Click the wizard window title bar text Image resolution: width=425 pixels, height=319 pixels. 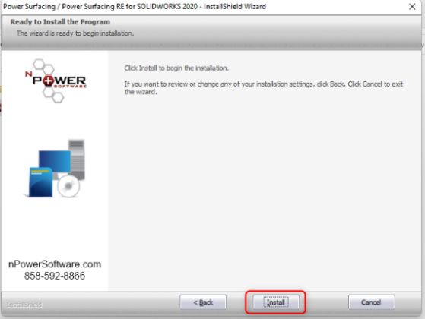135,7
